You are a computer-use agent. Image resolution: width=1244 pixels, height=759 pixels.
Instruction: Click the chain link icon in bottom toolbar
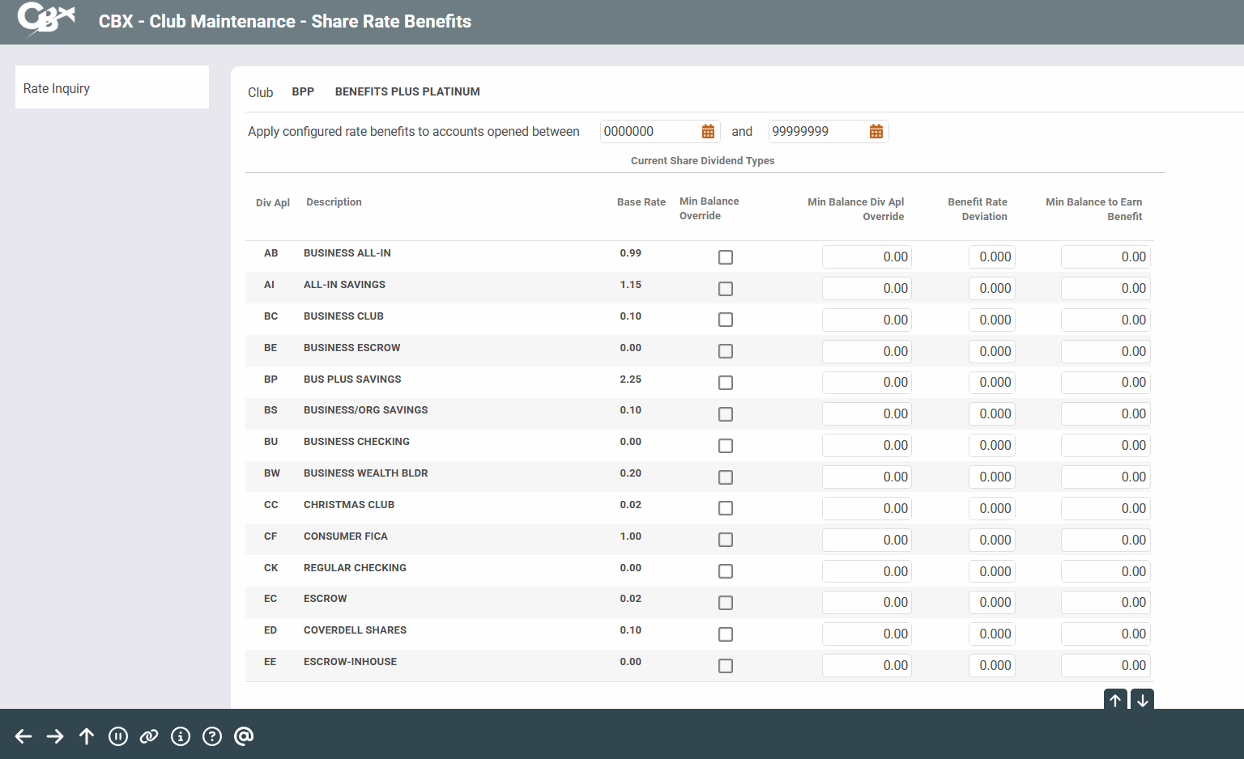[x=149, y=736]
